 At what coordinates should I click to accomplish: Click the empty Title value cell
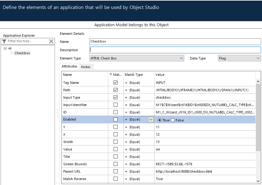205,157
